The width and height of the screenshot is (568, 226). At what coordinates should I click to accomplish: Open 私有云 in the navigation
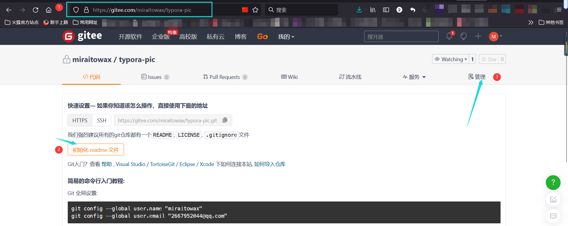click(215, 37)
